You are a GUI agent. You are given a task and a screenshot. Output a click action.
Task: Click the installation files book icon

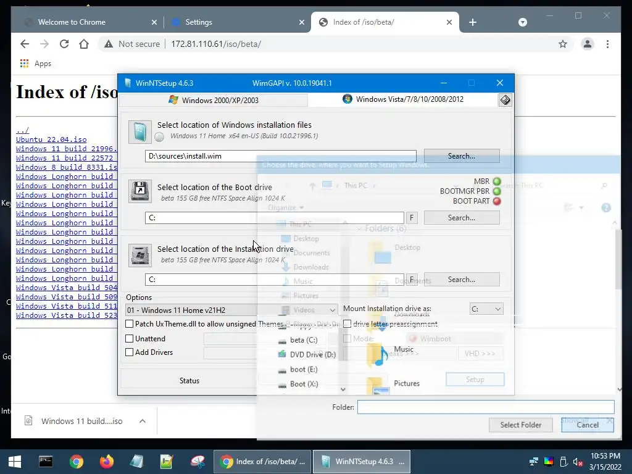point(140,132)
